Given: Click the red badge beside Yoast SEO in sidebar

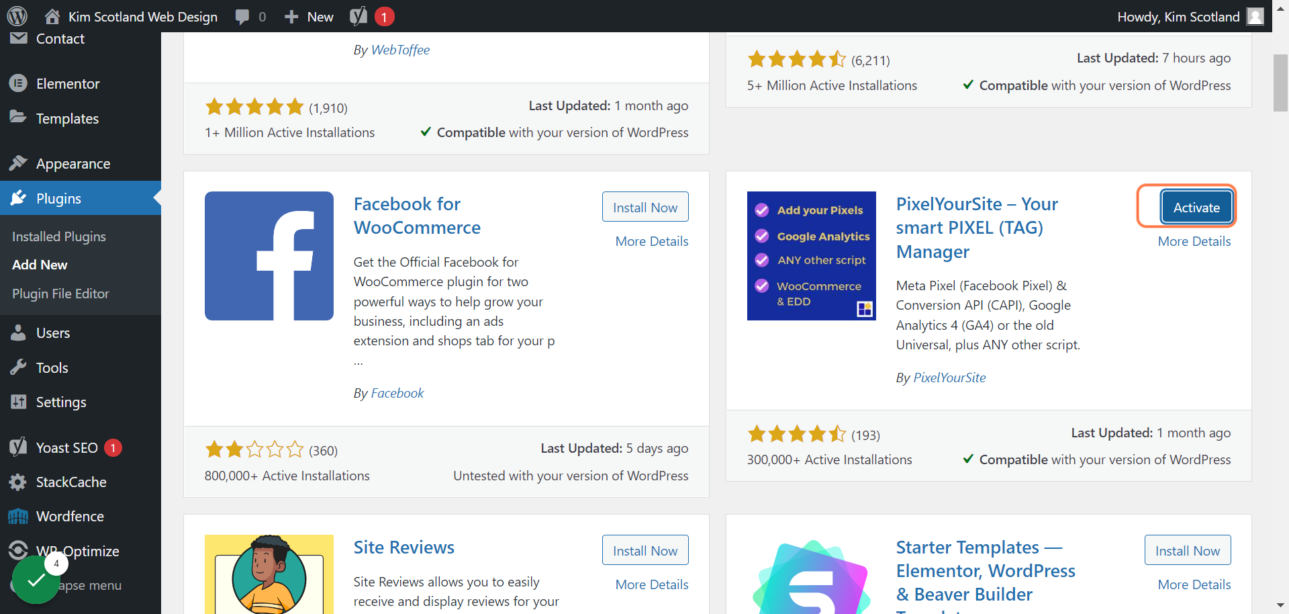Looking at the screenshot, I should coord(113,447).
